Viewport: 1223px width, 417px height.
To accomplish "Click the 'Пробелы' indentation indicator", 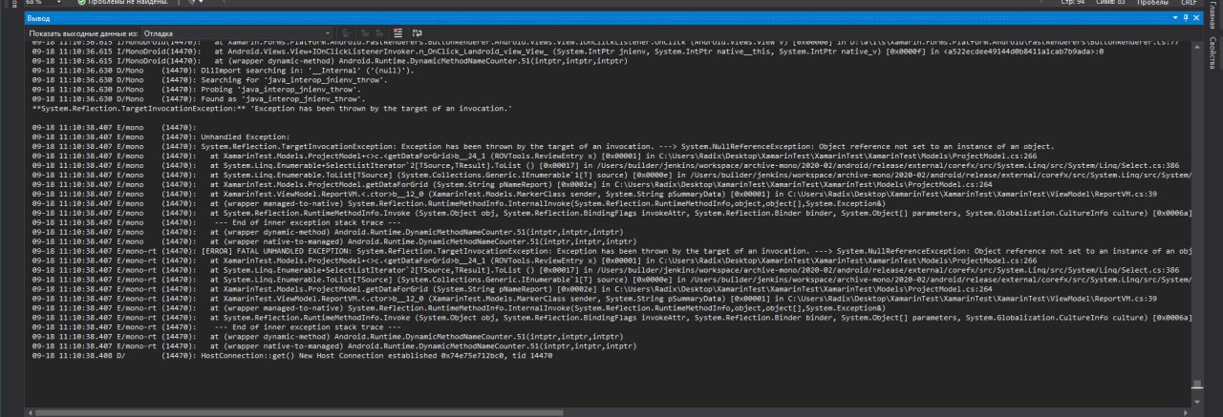I will (1153, 3).
